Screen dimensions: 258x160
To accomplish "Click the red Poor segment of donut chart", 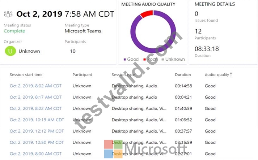I will (146, 14).
